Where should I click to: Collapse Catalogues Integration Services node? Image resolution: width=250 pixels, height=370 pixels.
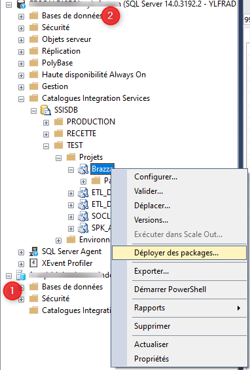(x=21, y=99)
